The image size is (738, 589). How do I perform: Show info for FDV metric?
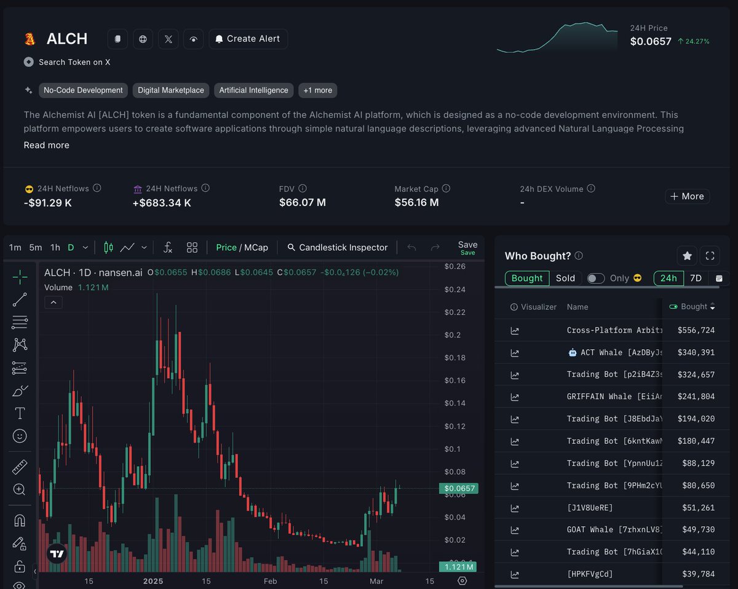[303, 189]
